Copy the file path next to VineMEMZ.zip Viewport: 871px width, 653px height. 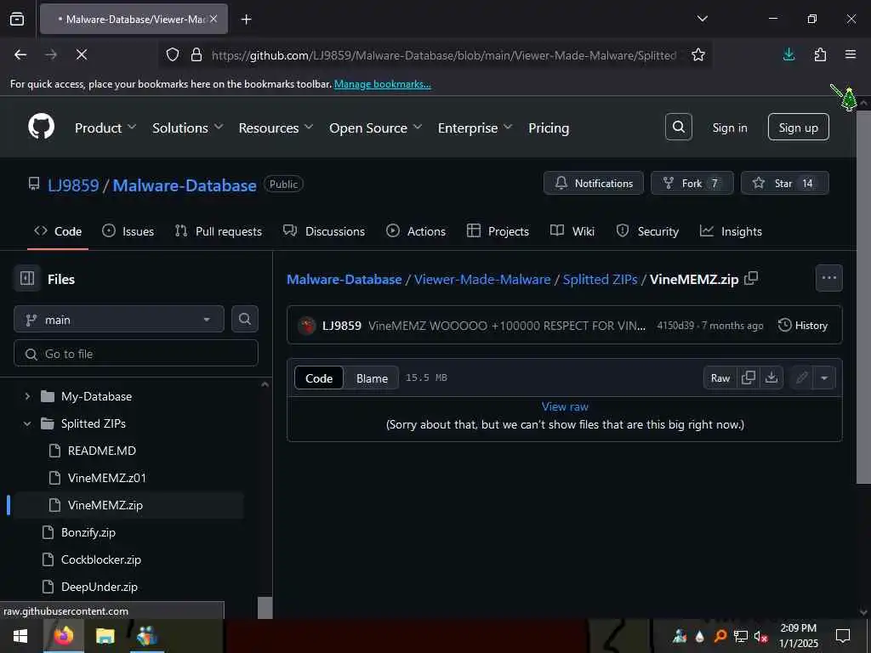[x=751, y=278]
